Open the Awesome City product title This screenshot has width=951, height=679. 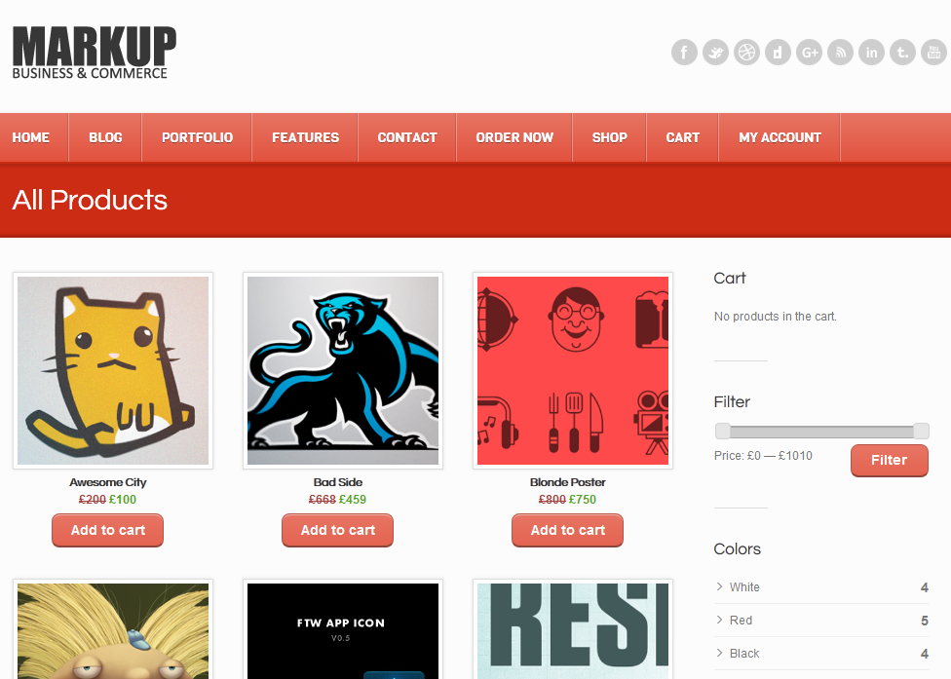coord(108,482)
